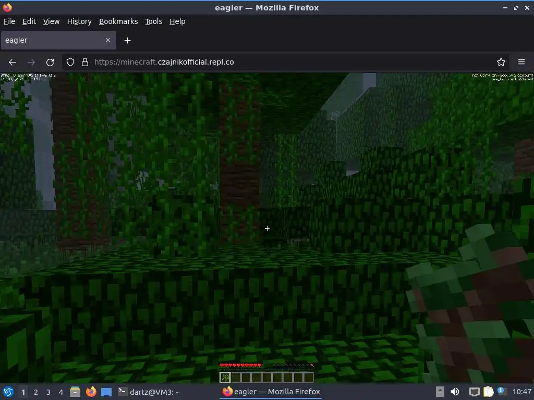This screenshot has height=400, width=534.
Task: Switch to workspace 1
Action: (23, 392)
